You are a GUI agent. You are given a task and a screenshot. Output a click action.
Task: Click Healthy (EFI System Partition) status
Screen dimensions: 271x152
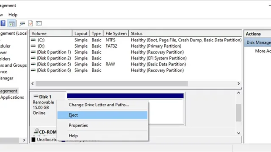pyautogui.click(x=159, y=58)
